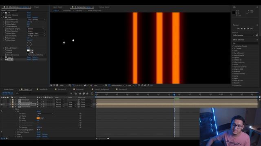This screenshot has width=261, height=146.
Task: Click the Color B black swatch
Action: tap(28, 53)
